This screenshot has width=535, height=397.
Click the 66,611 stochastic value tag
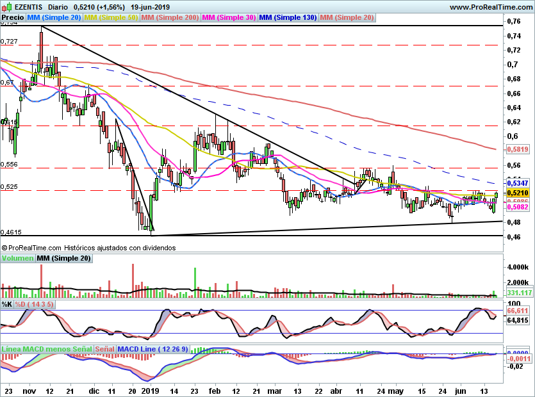(517, 311)
